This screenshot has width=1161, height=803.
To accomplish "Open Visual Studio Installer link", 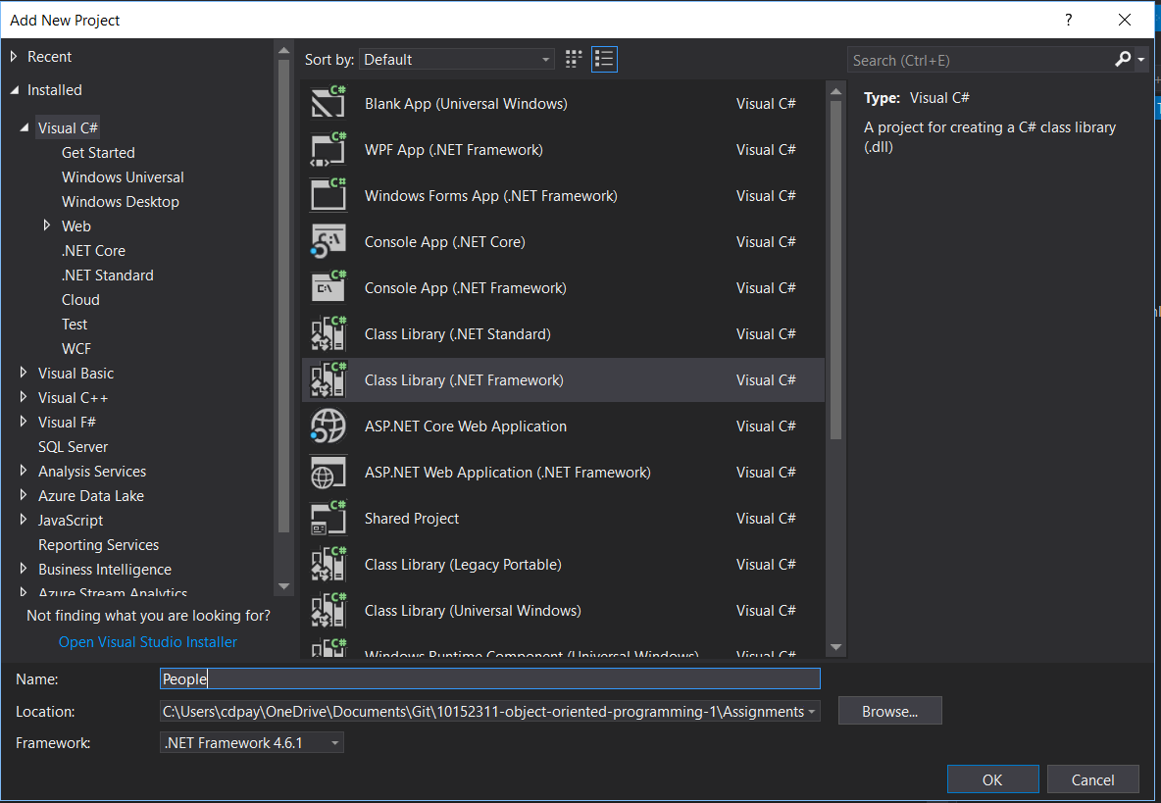I will click(148, 641).
